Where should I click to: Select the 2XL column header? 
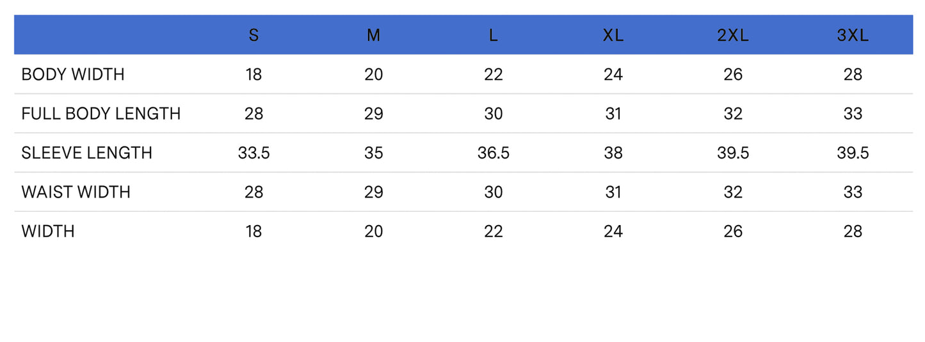pos(732,35)
